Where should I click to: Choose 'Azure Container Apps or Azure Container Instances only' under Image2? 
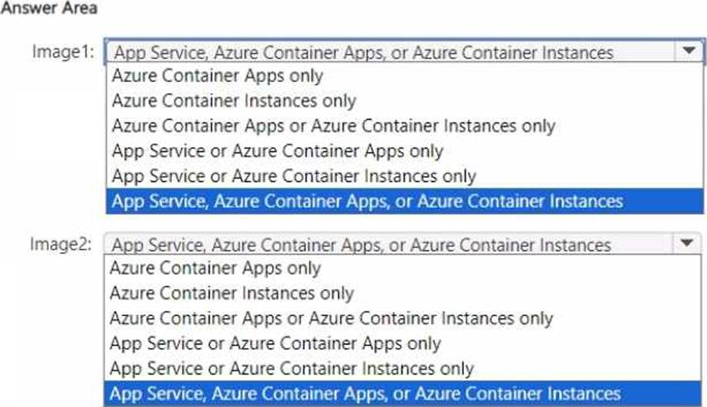(x=330, y=319)
